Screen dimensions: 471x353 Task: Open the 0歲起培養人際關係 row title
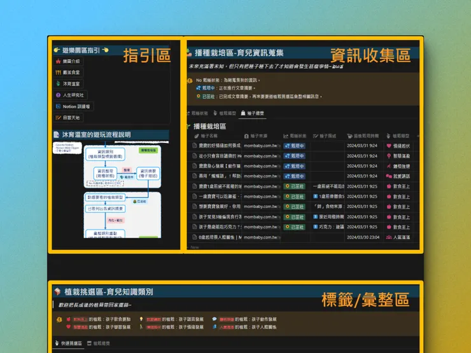(220, 237)
